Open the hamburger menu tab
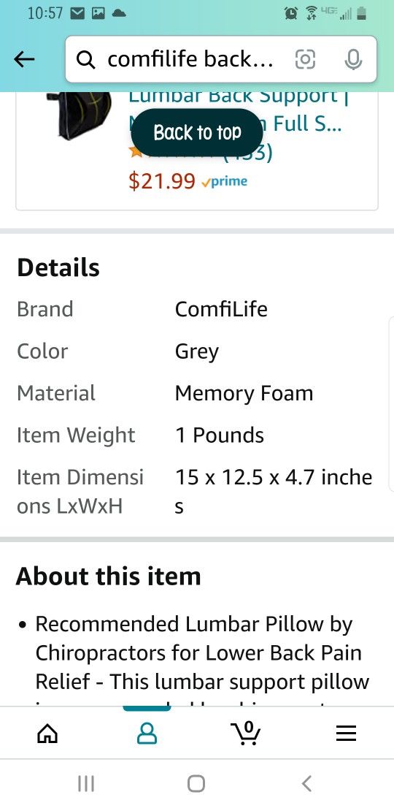 click(346, 733)
